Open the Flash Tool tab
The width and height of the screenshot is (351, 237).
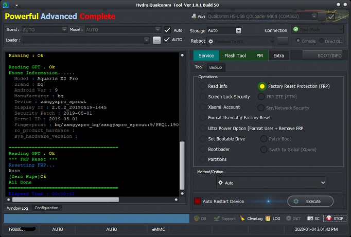click(235, 56)
